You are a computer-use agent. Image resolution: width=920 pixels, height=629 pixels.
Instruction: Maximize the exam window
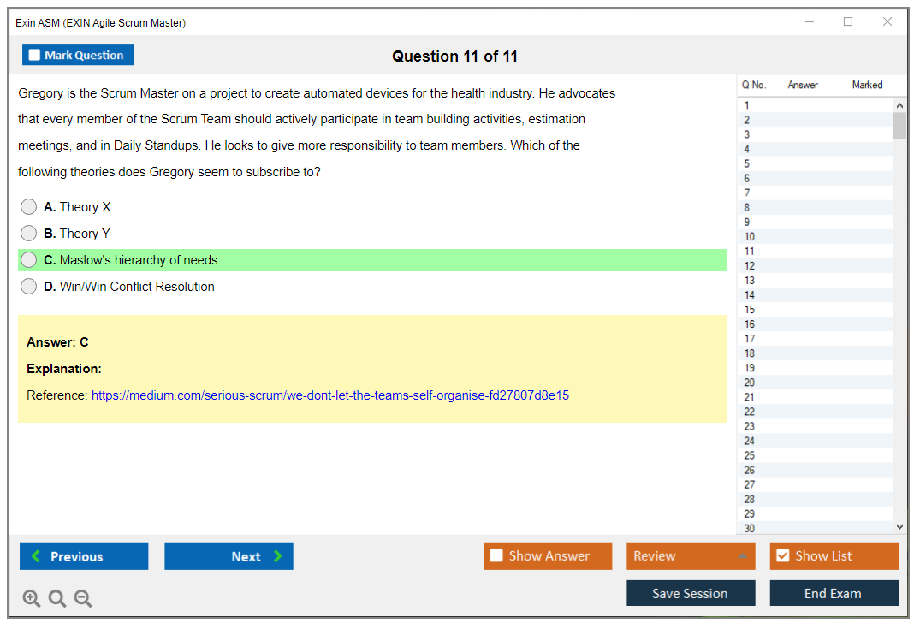[848, 22]
